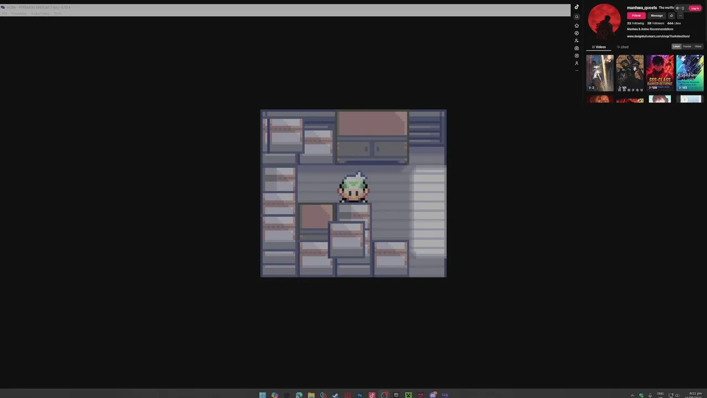Open Photoshop from the taskbar

point(360,395)
